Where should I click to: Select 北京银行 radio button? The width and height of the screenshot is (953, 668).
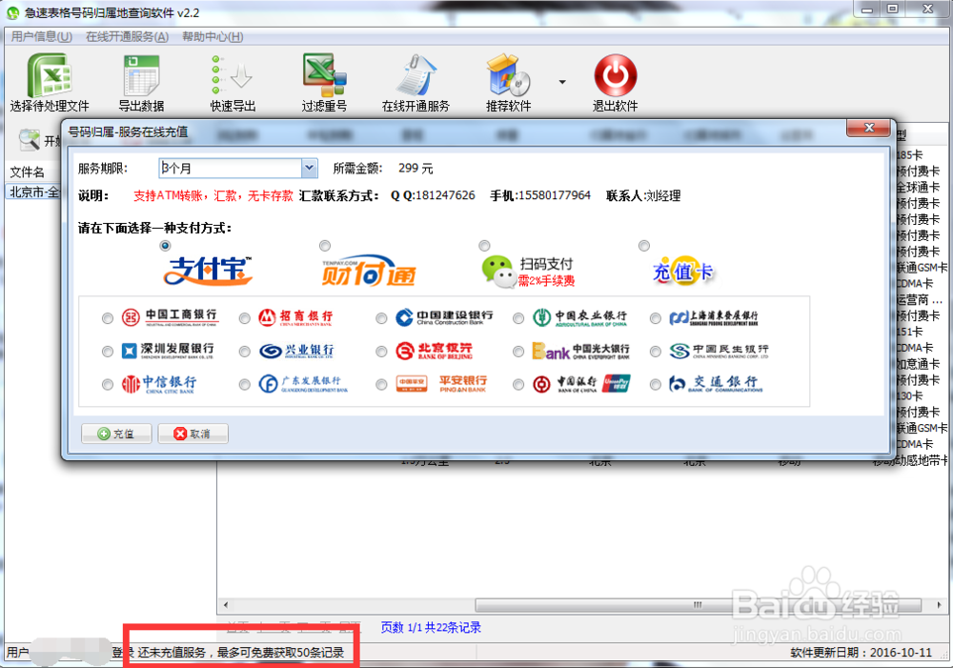(x=381, y=352)
